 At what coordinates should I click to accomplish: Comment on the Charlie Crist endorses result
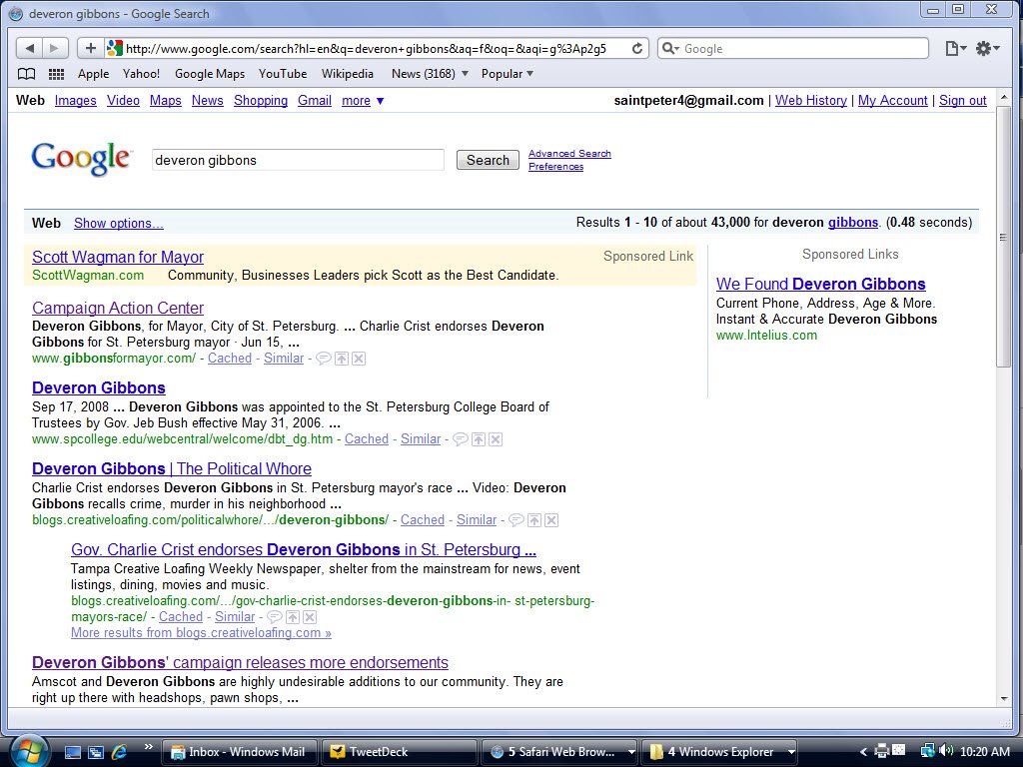coord(275,617)
